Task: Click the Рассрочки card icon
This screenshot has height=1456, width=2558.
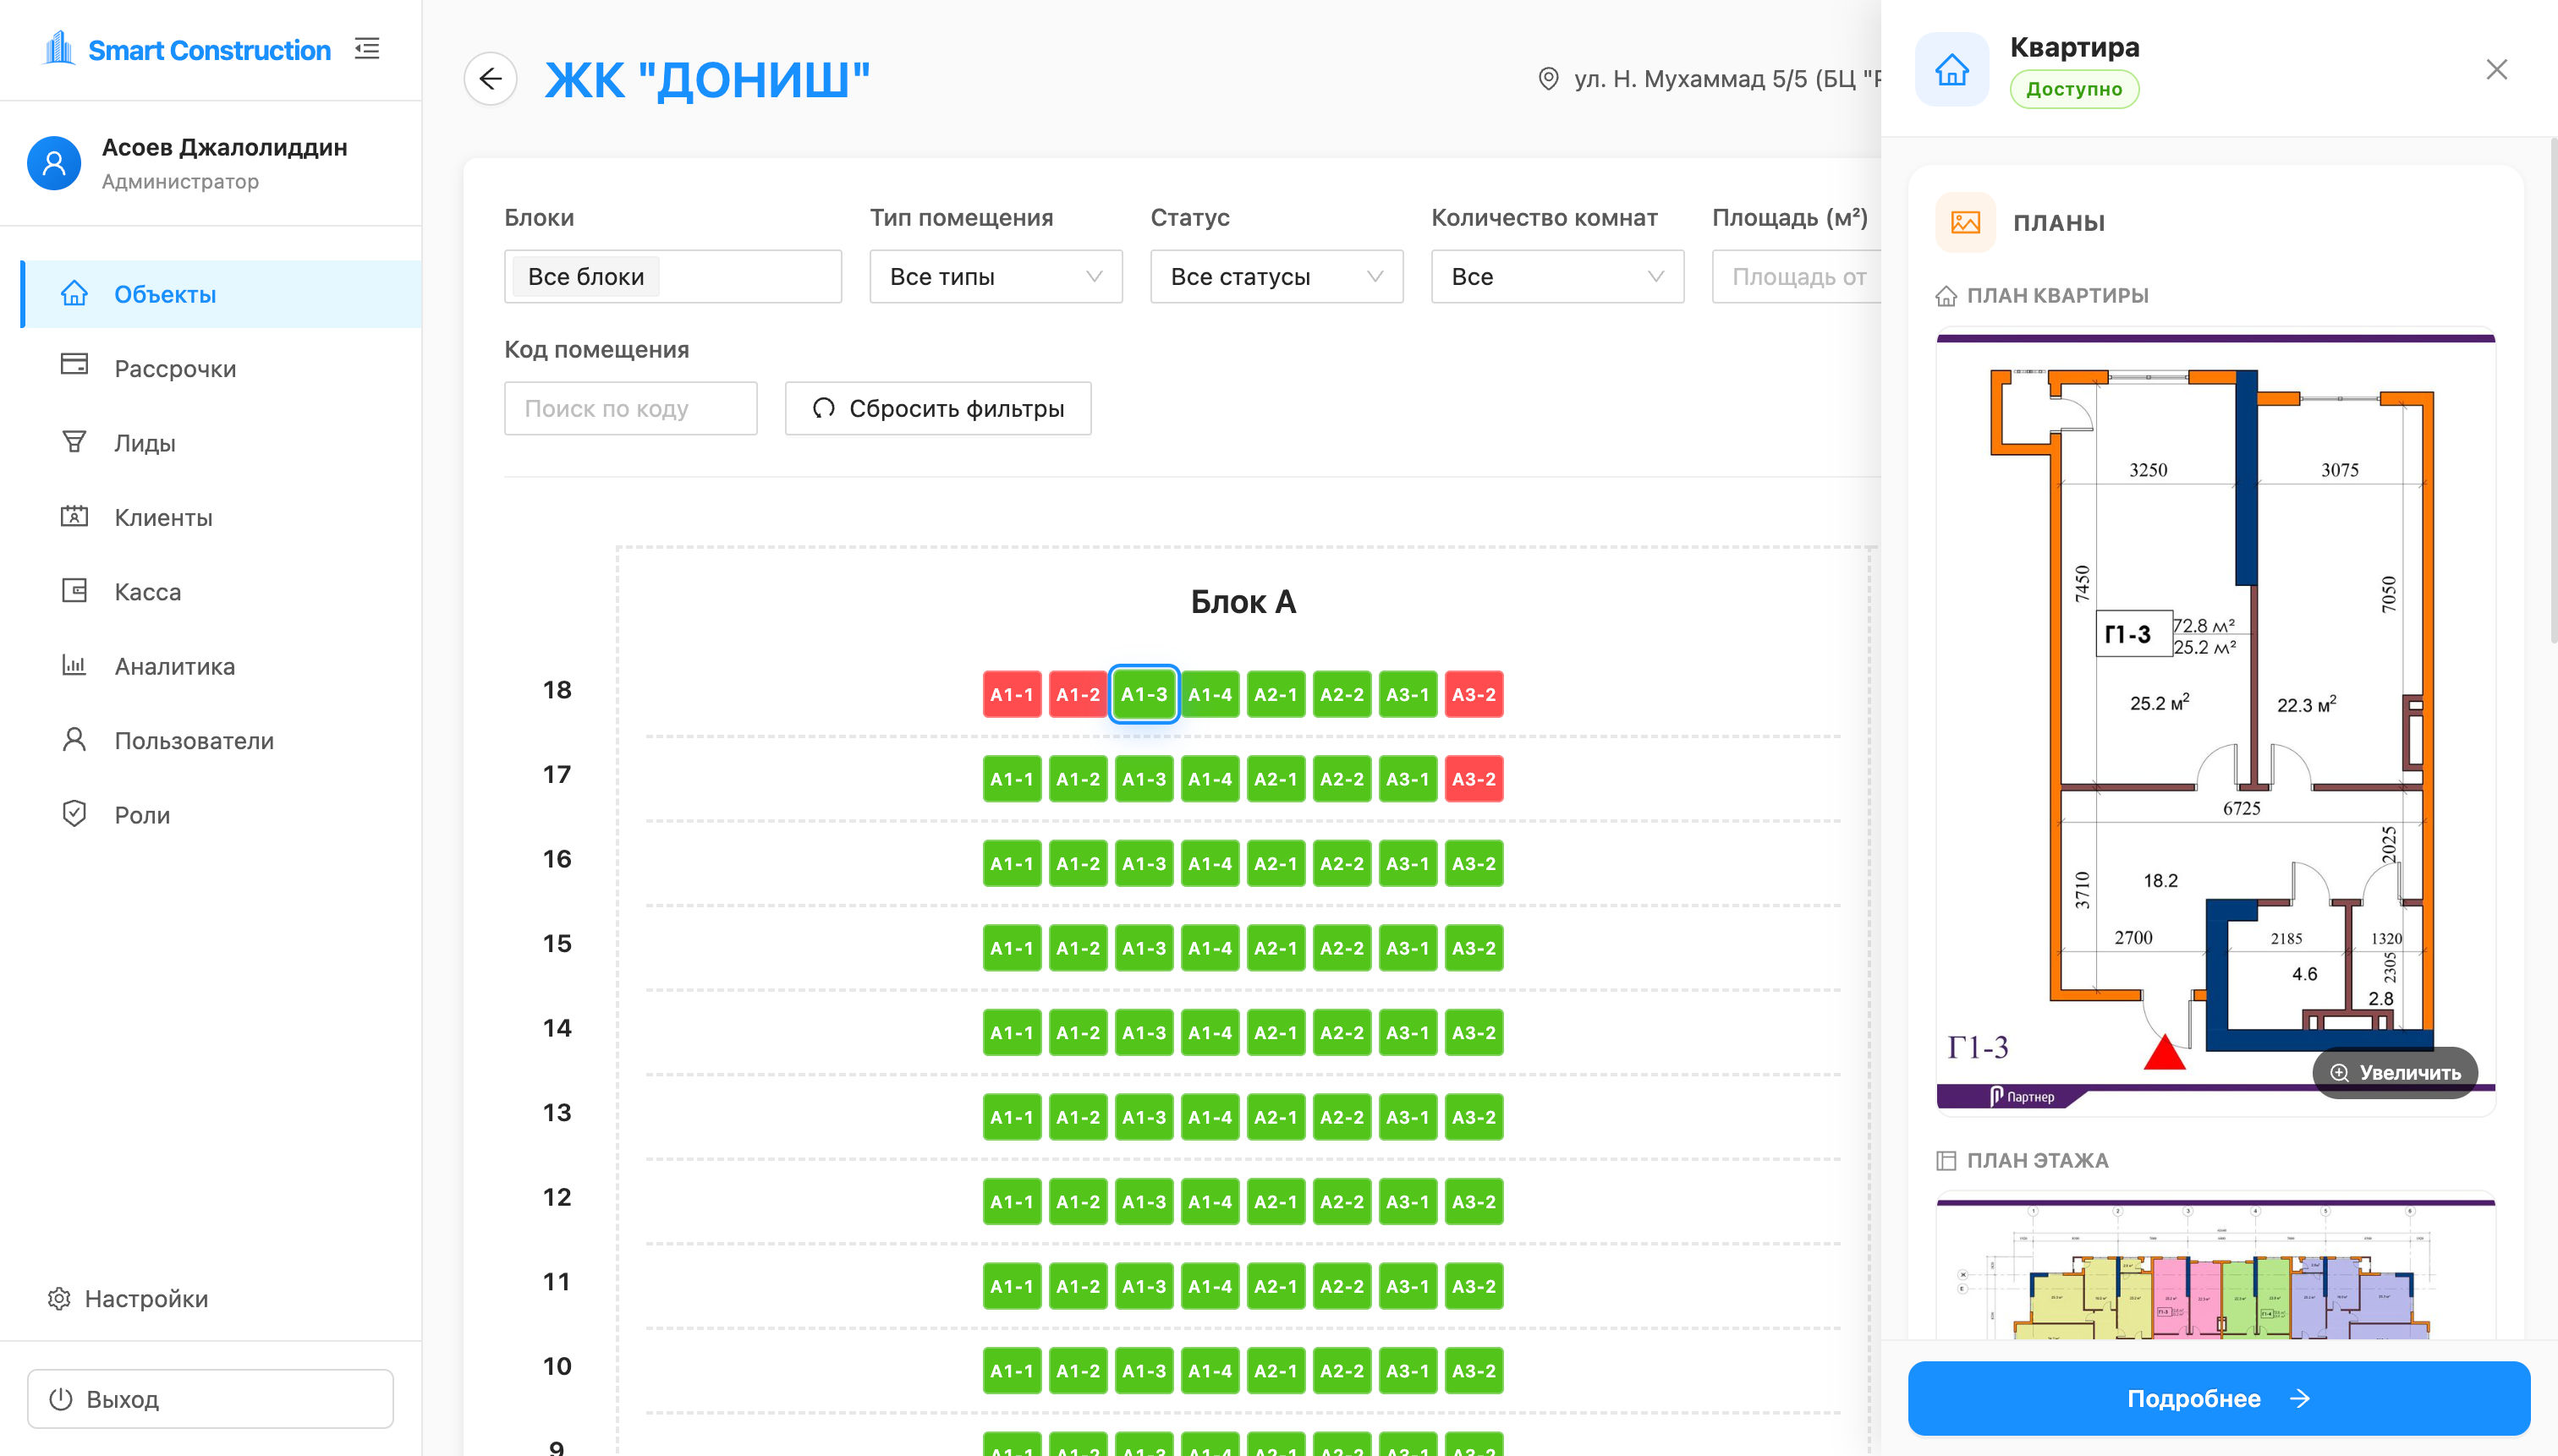Action: [x=74, y=364]
